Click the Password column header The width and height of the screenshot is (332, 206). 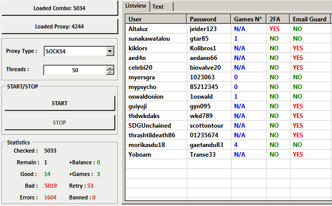(x=208, y=19)
